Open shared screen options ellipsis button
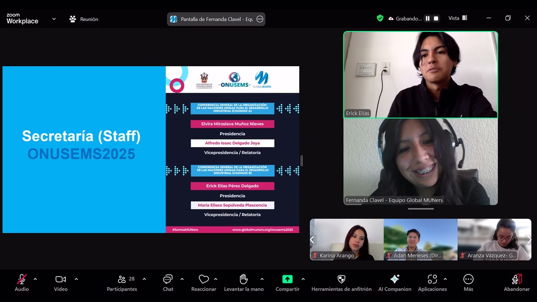This screenshot has height=302, width=537. (x=260, y=19)
